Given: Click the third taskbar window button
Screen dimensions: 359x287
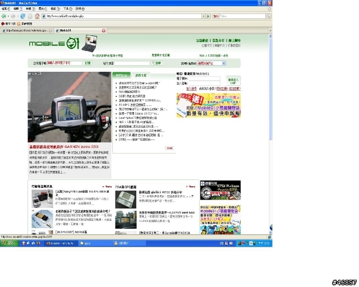Looking at the screenshot, I should pyautogui.click(x=130, y=243).
